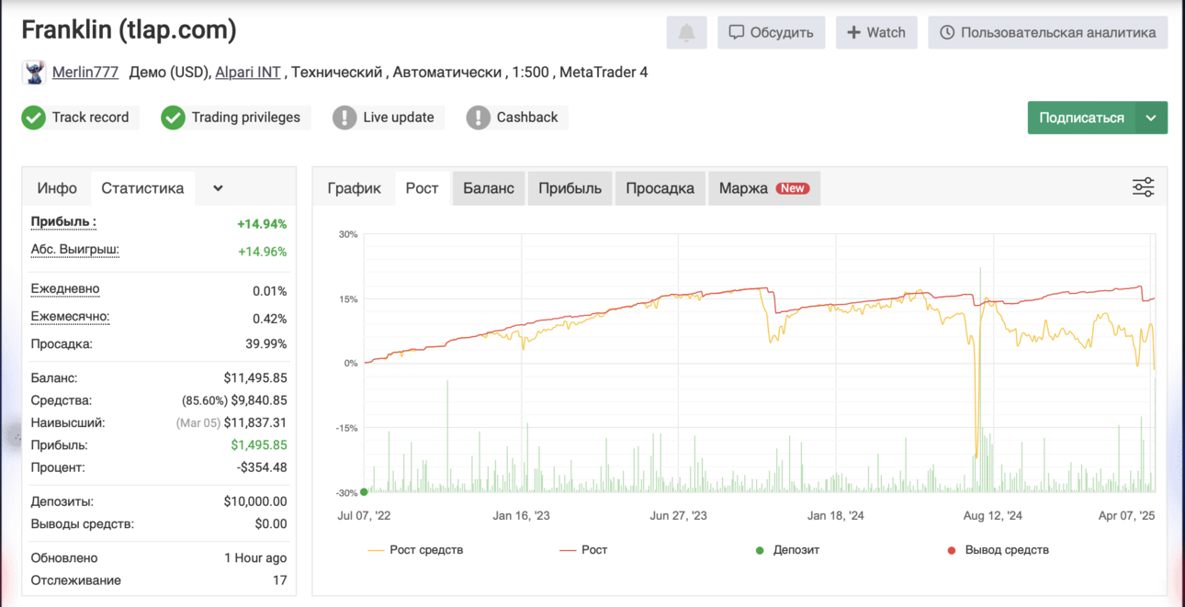Viewport: 1185px width, 607px height.
Task: Expand the Подписаться dropdown arrow
Action: coord(1152,118)
